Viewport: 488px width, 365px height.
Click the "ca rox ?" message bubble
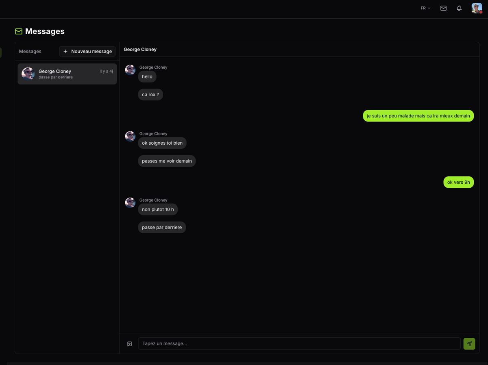click(x=150, y=95)
